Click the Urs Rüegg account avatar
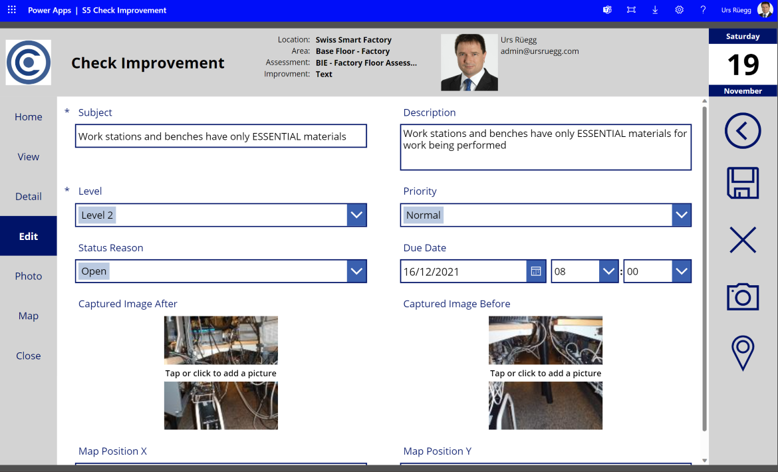The width and height of the screenshot is (778, 472). pyautogui.click(x=765, y=10)
